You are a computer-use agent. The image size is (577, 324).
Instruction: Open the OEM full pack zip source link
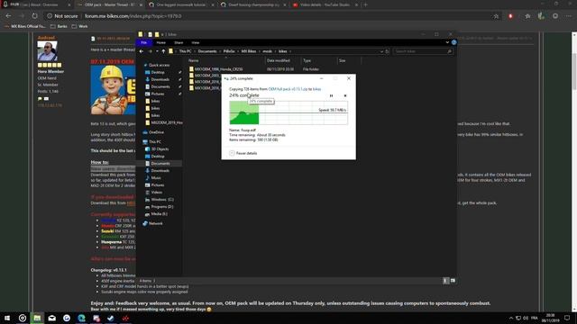click(288, 89)
